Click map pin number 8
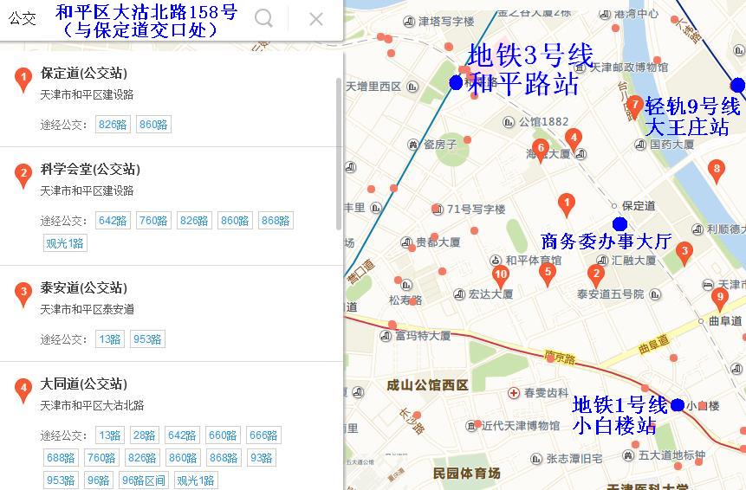The image size is (746, 490). click(x=717, y=171)
